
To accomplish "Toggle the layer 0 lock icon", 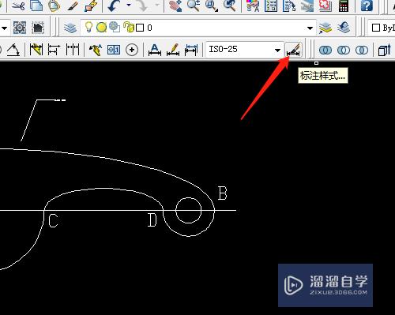I will [129, 27].
